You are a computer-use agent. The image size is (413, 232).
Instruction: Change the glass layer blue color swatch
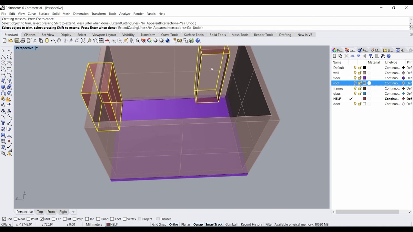[364, 93]
